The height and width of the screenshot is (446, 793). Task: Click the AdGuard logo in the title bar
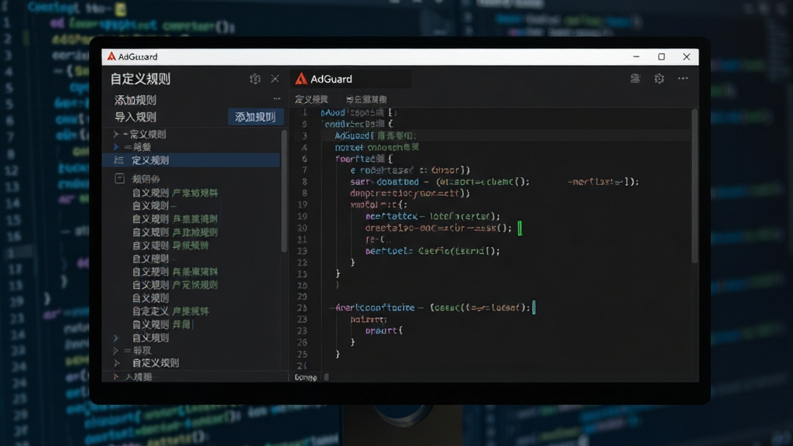point(112,56)
